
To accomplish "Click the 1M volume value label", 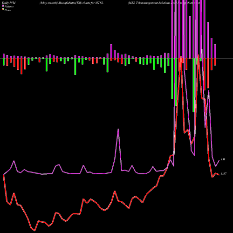I will [223, 159].
